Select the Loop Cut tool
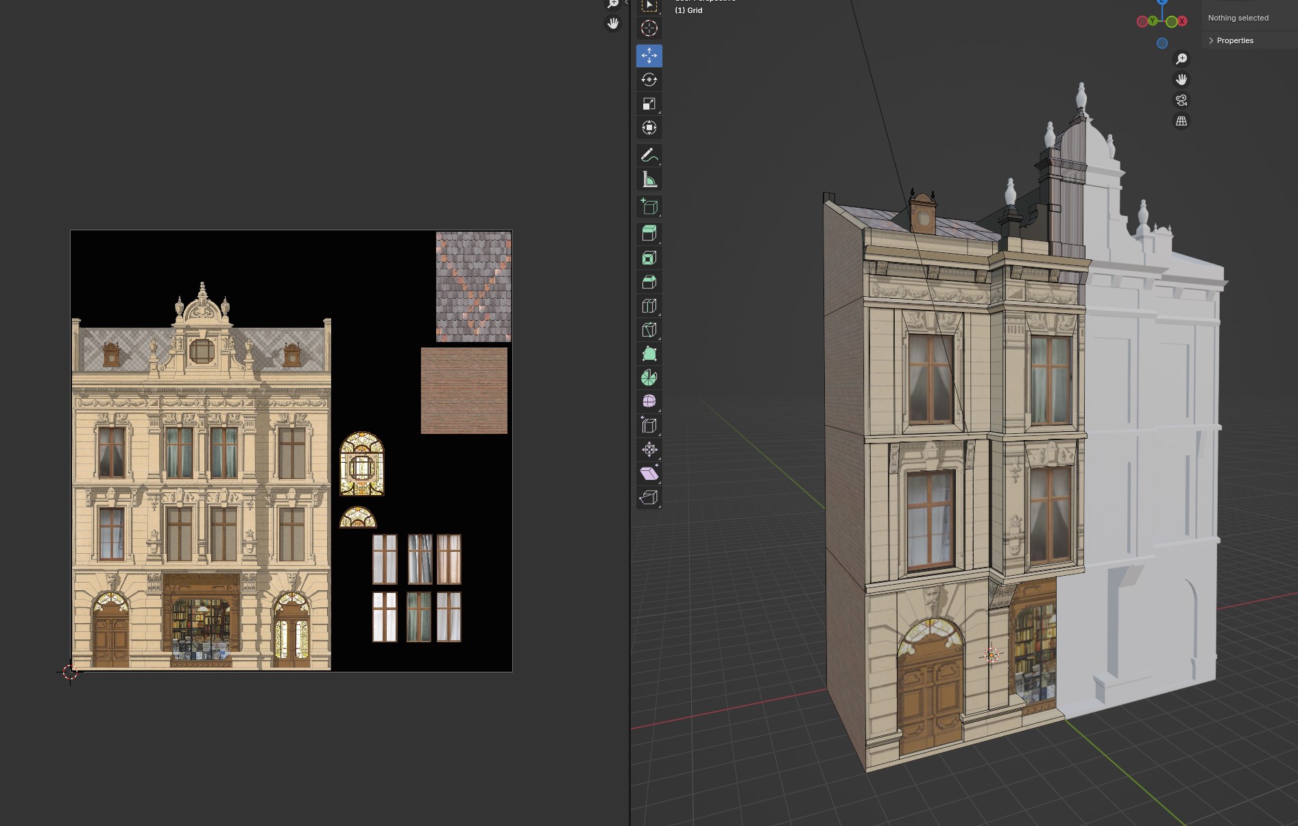 [x=649, y=306]
